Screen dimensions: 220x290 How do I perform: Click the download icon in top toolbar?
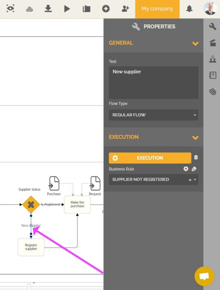coord(48,9)
